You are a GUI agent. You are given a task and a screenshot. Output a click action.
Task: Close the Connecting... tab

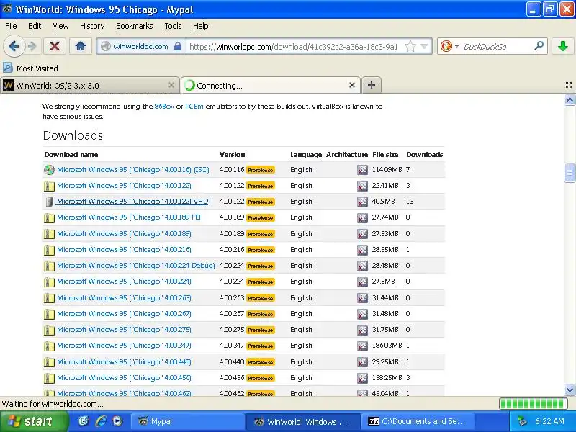pos(352,85)
